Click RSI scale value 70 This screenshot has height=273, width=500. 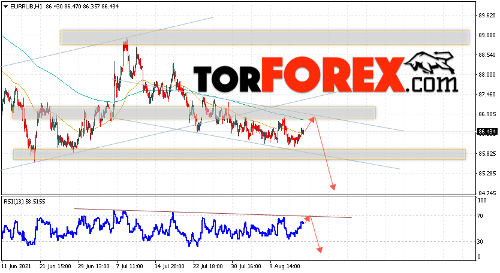click(x=481, y=216)
